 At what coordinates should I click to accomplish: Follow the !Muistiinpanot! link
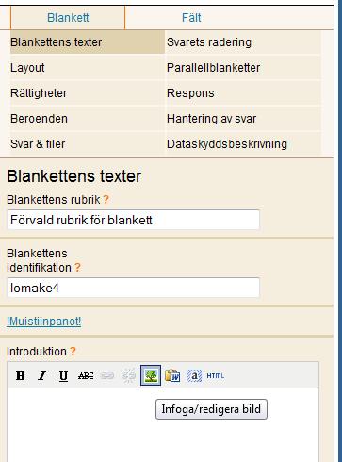[x=43, y=322]
